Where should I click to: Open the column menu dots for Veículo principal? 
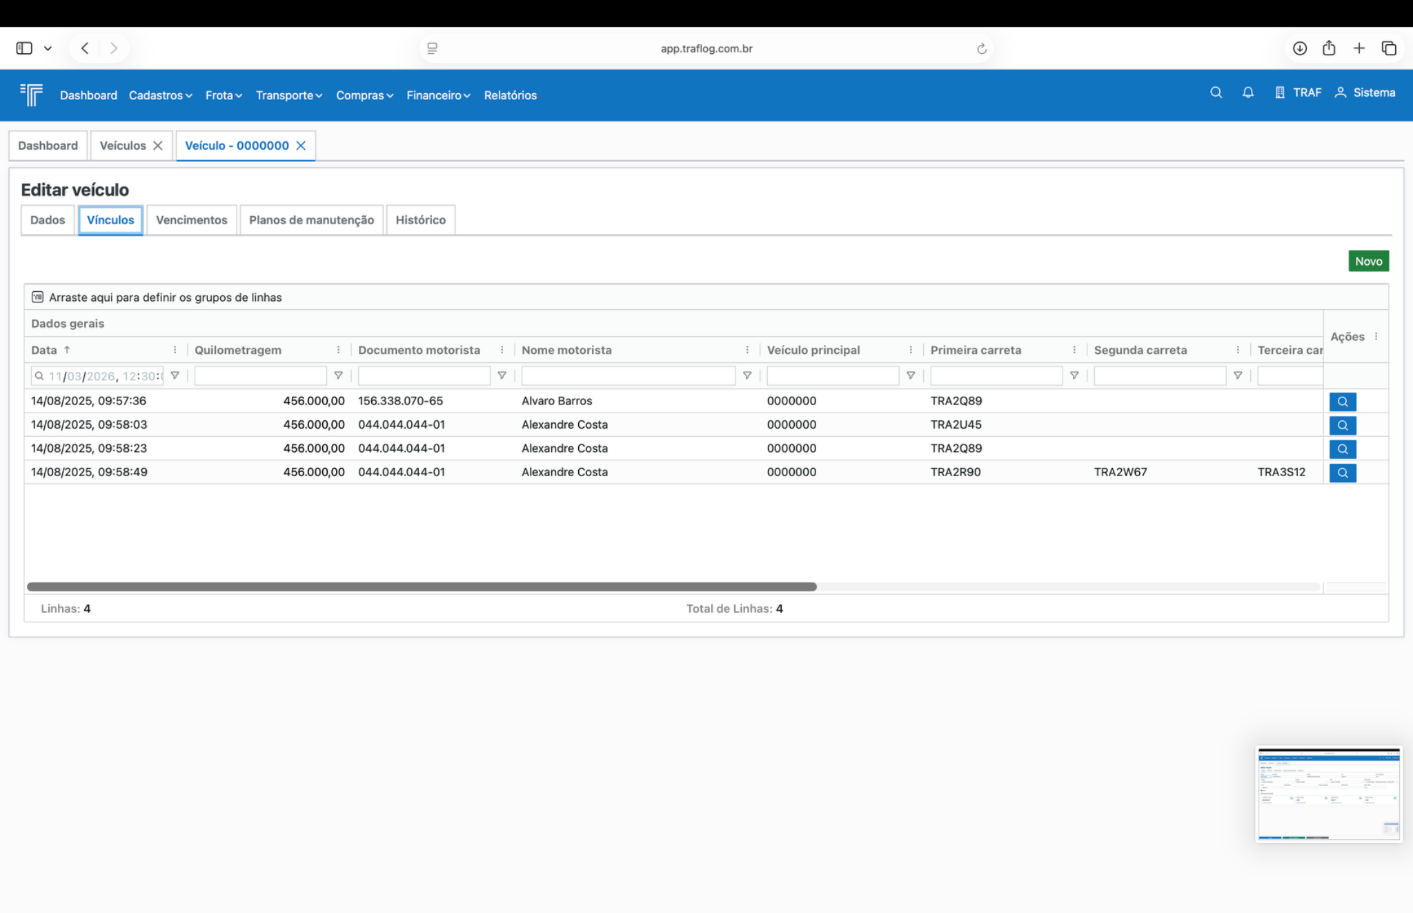click(910, 350)
